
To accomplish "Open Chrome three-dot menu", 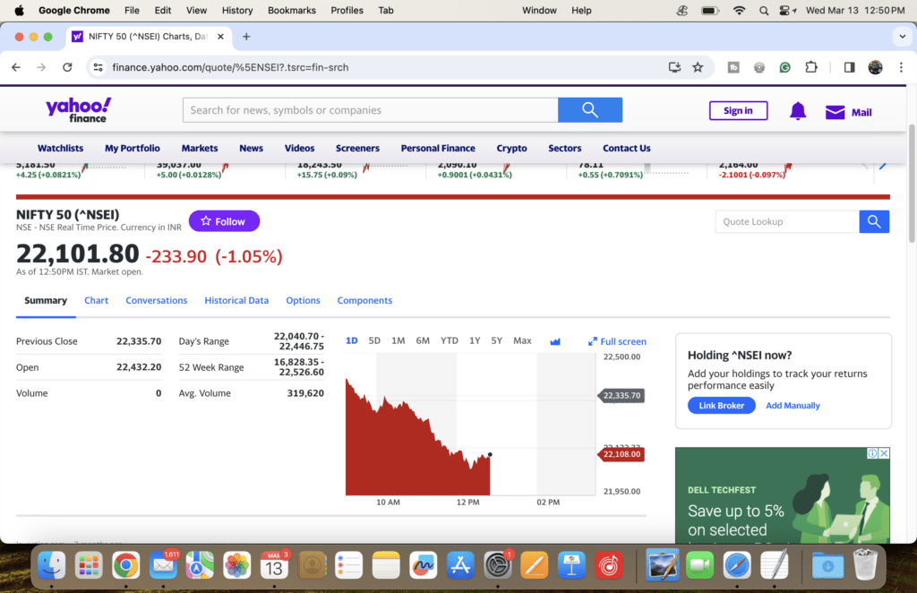I will [x=901, y=67].
